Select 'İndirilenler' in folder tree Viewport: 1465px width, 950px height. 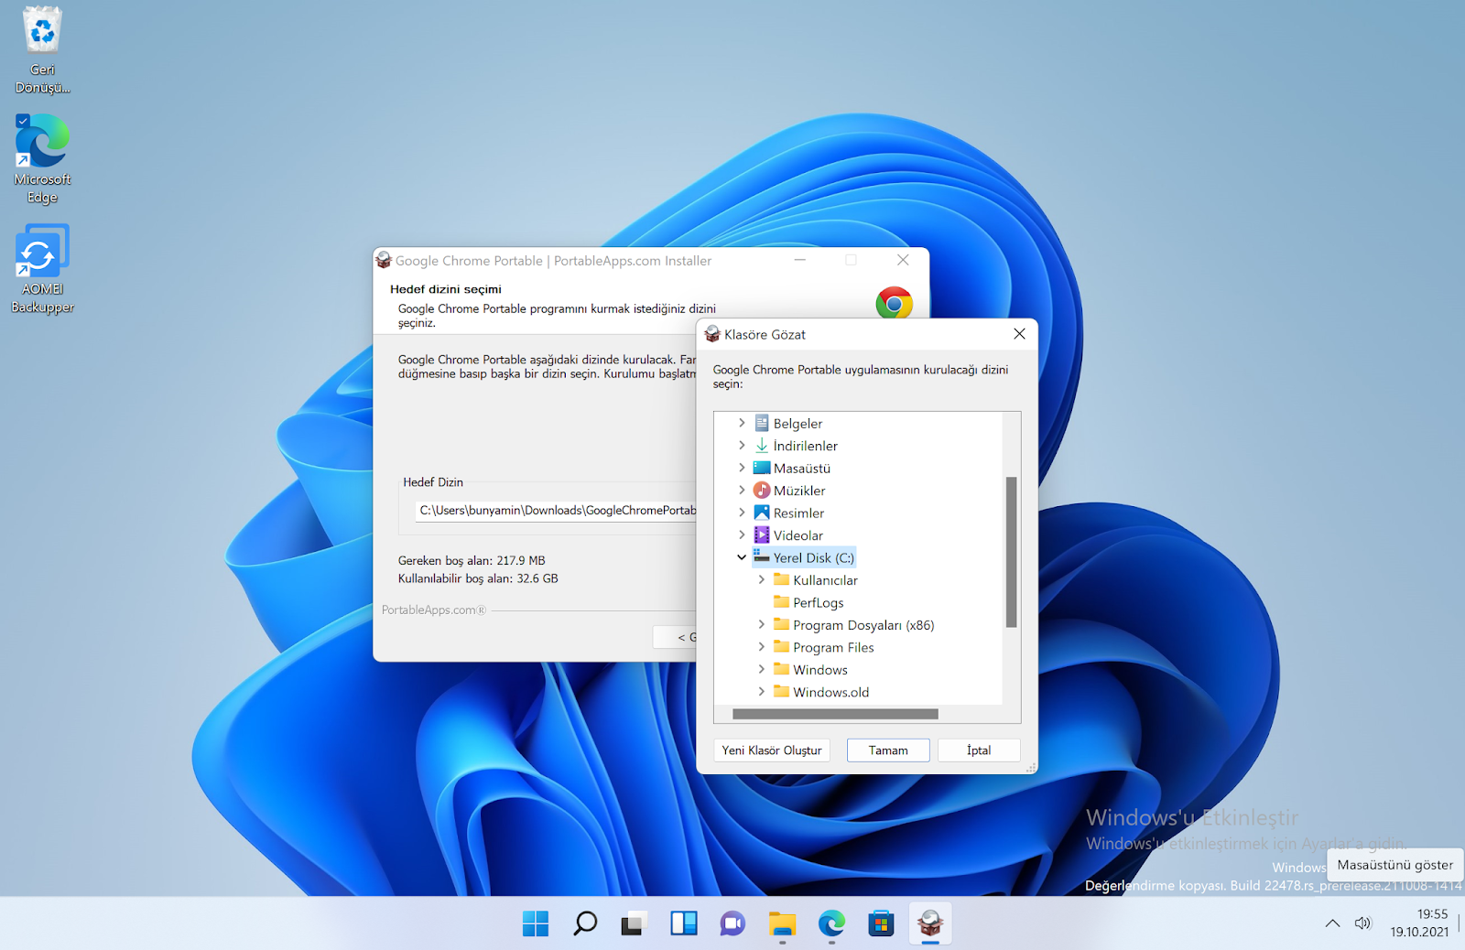805,446
